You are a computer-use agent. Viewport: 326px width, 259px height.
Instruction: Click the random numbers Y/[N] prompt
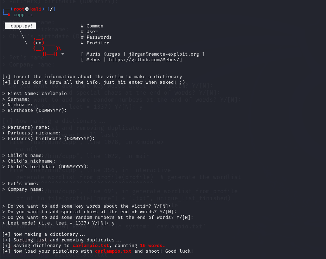pos(98,217)
